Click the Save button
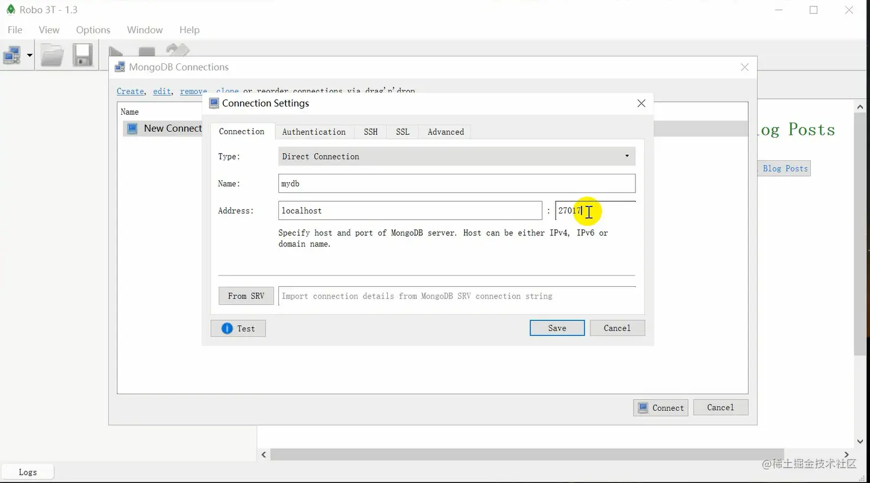 [x=557, y=328]
